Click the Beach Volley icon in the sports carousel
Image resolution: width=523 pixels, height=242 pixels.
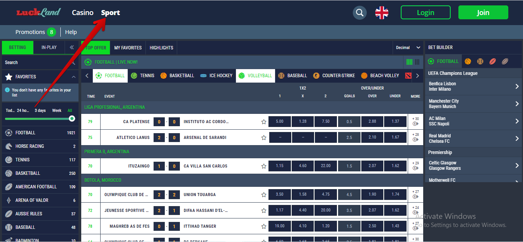(x=364, y=76)
